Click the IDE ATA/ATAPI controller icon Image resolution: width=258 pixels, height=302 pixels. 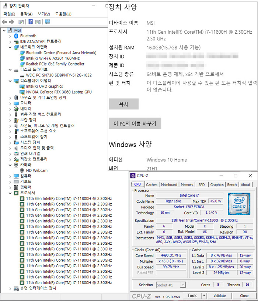click(16, 42)
